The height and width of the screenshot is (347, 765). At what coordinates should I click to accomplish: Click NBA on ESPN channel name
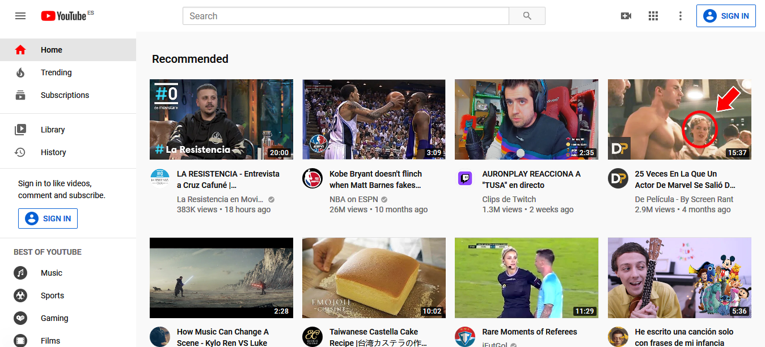[354, 199]
